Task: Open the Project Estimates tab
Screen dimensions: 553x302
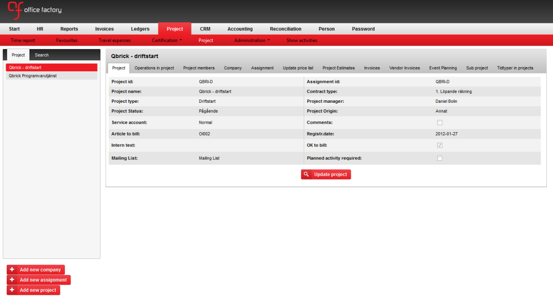Action: click(x=338, y=68)
